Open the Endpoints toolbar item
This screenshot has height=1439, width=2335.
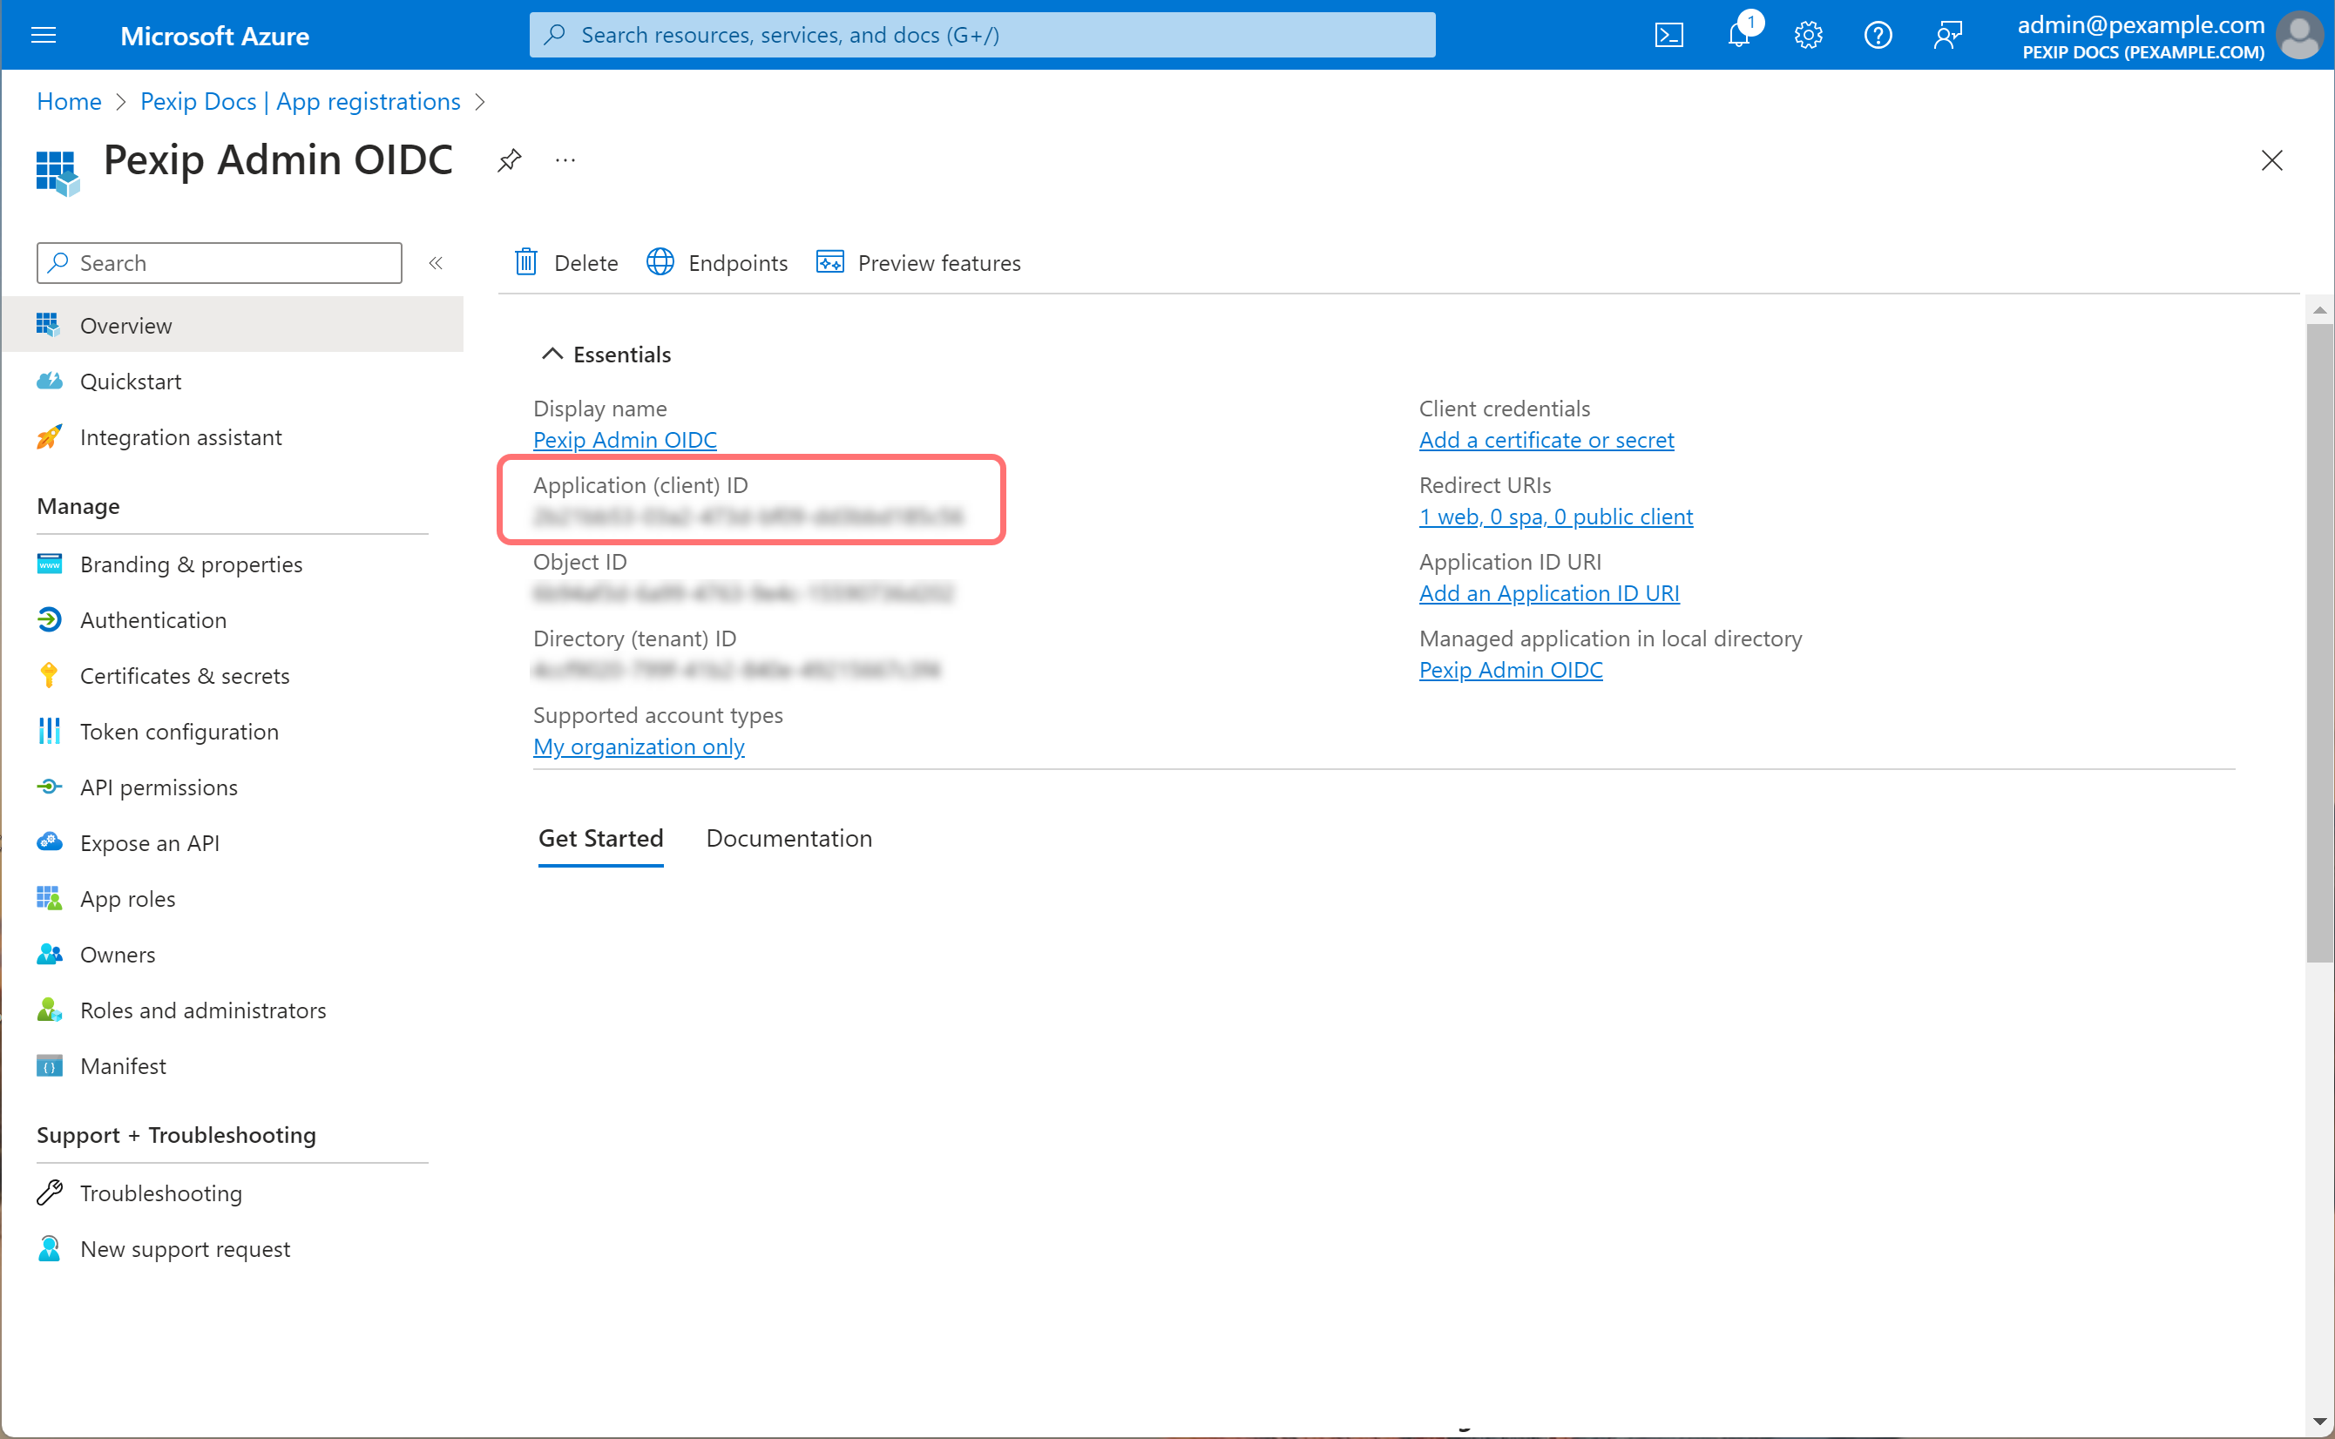(717, 261)
